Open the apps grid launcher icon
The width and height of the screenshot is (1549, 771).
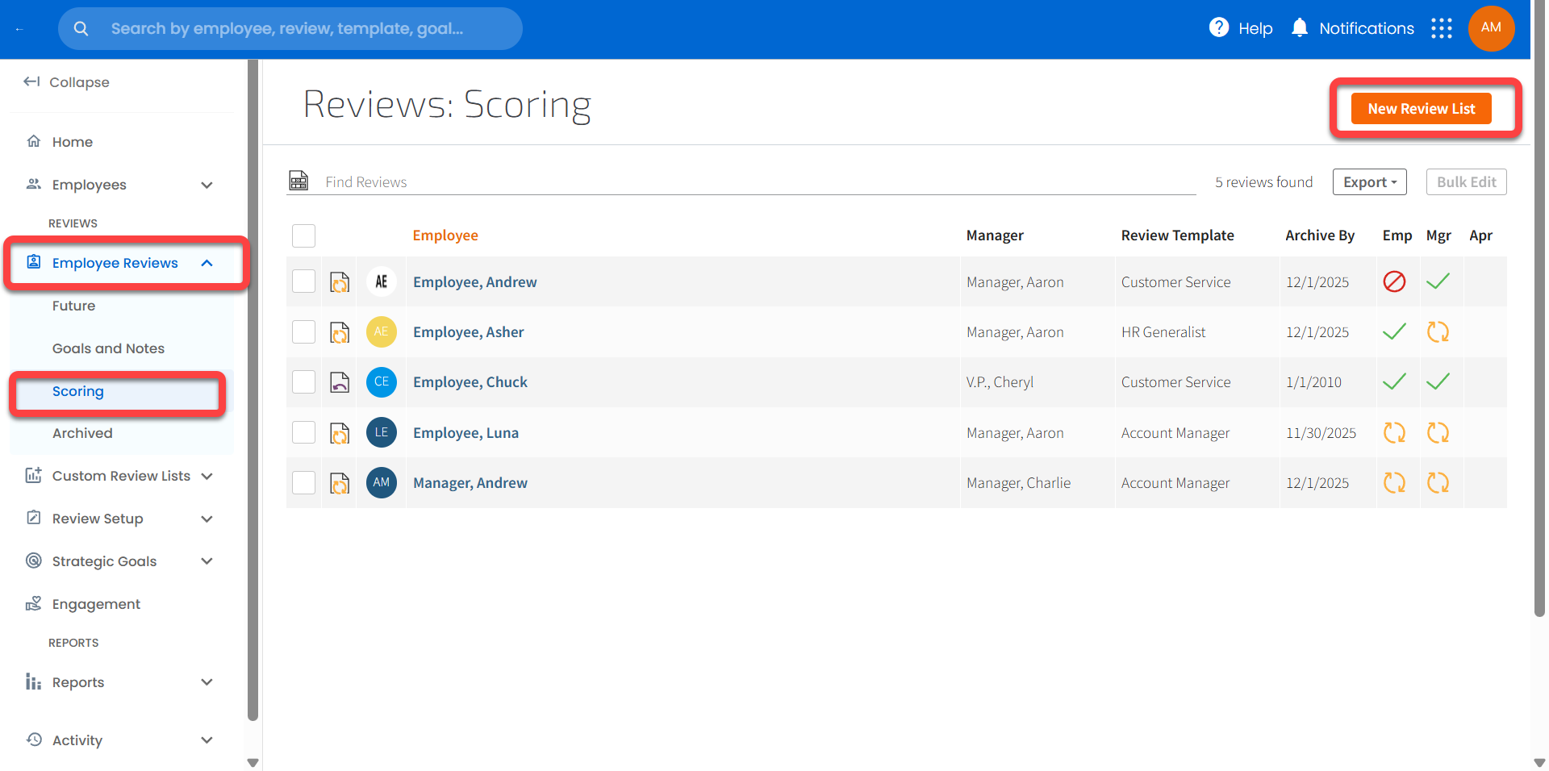click(x=1441, y=28)
